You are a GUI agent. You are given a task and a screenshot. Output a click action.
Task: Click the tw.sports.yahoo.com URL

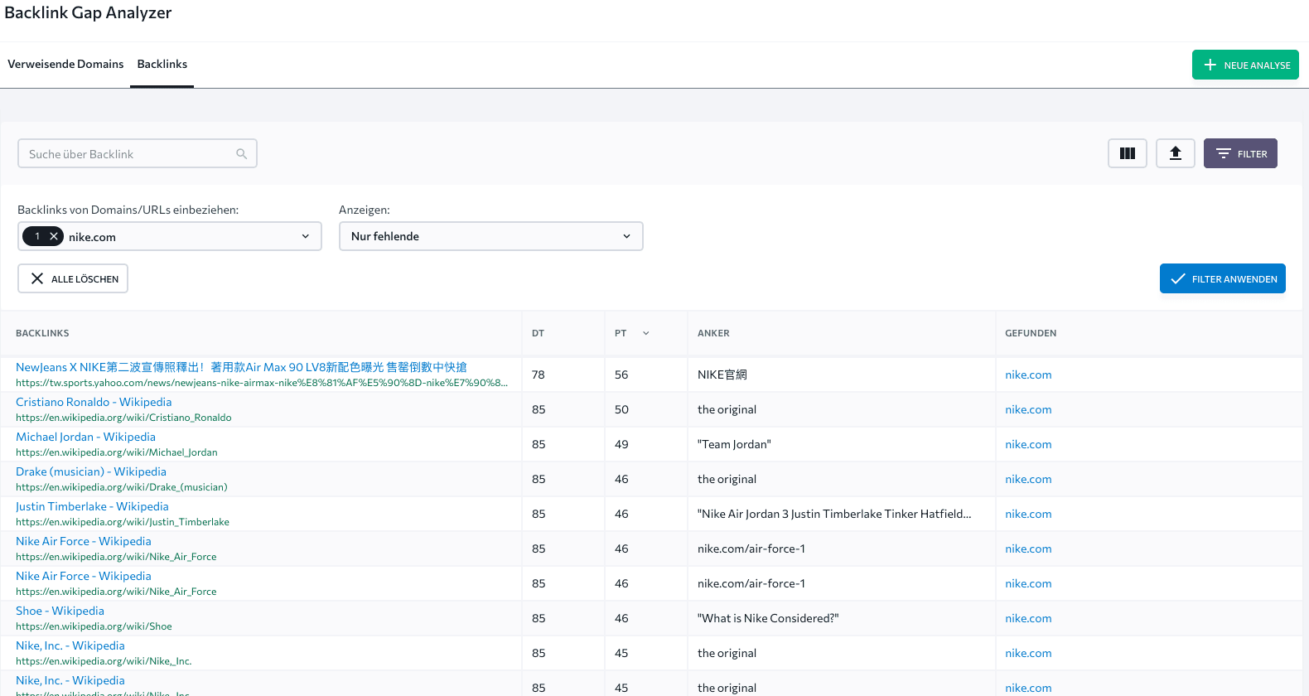coord(262,383)
